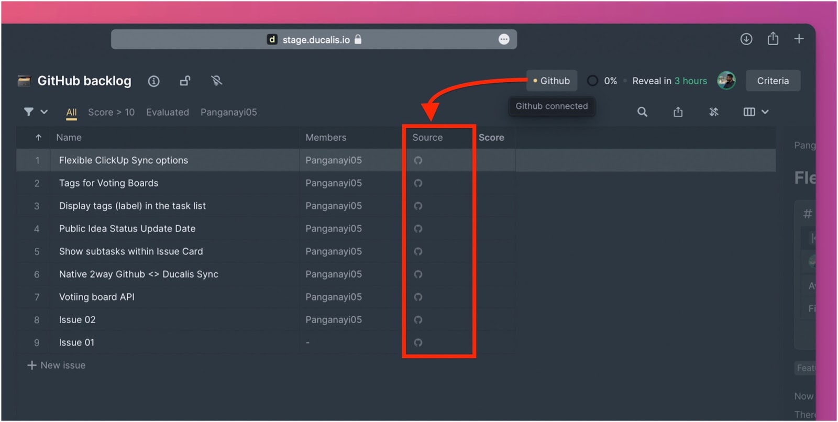838x422 pixels.
Task: Add a New issue
Action: pyautogui.click(x=57, y=365)
